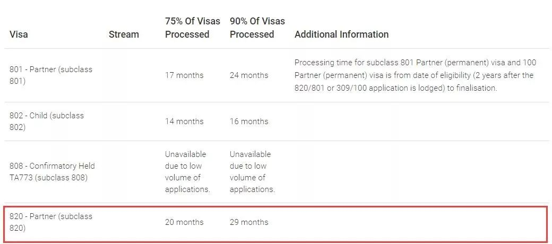This screenshot has width=552, height=244.
Task: Click empty Additional Information cell for 802 Child
Action: (414, 121)
